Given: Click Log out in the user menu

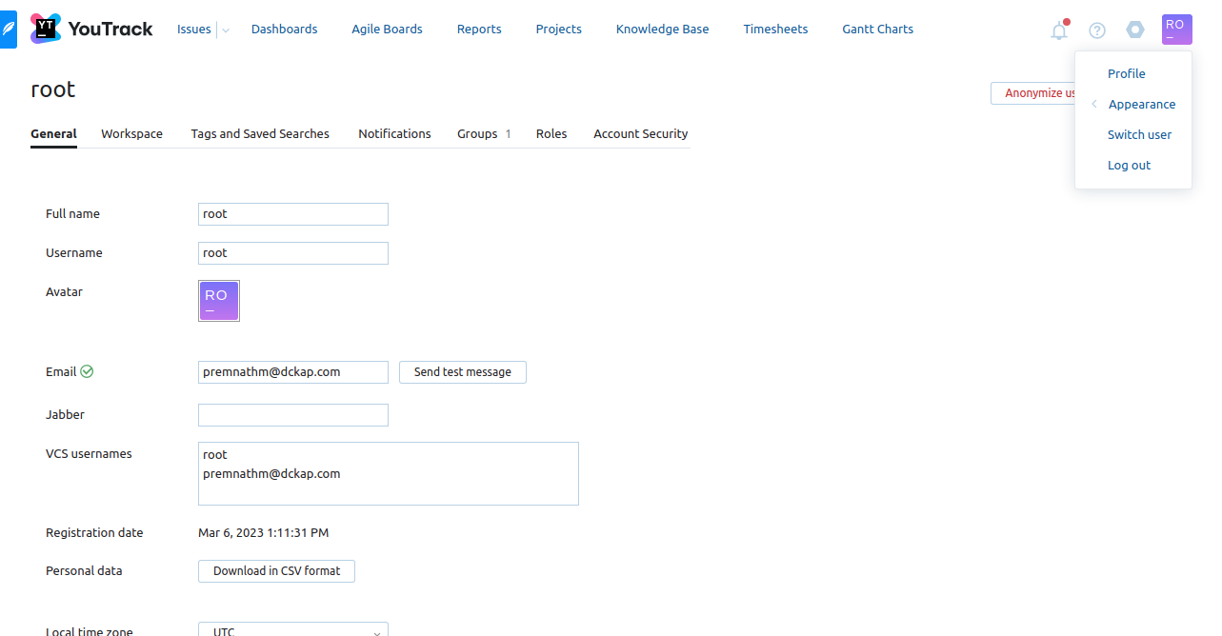Looking at the screenshot, I should pyautogui.click(x=1129, y=165).
